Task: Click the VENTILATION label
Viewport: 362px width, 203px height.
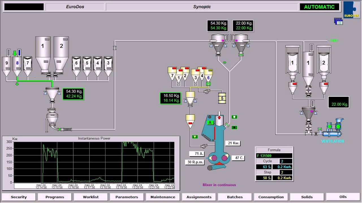Action: point(333,141)
